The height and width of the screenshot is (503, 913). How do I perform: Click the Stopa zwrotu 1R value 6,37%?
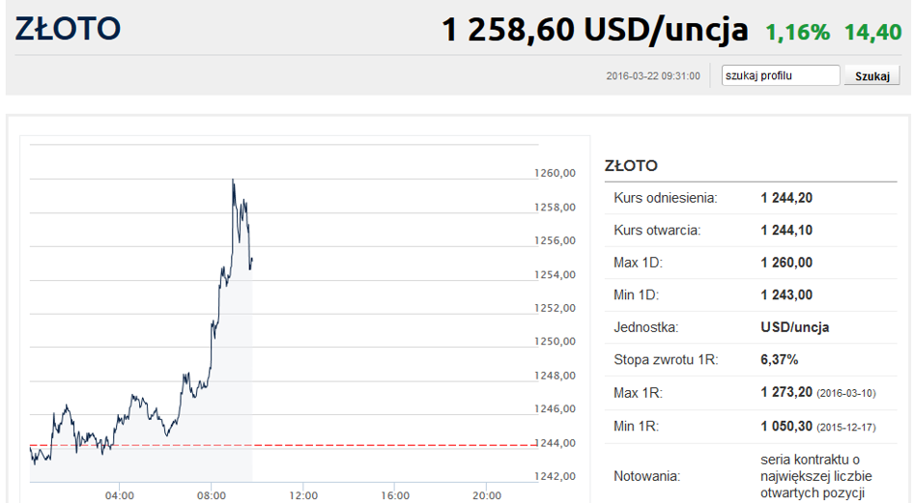(x=779, y=360)
